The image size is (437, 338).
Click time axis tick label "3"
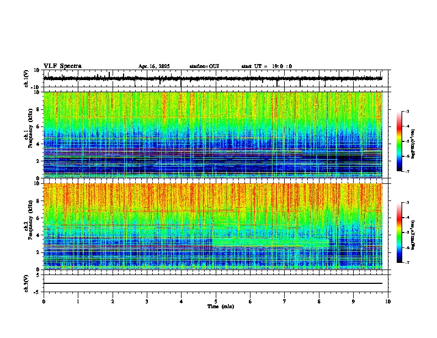click(147, 302)
